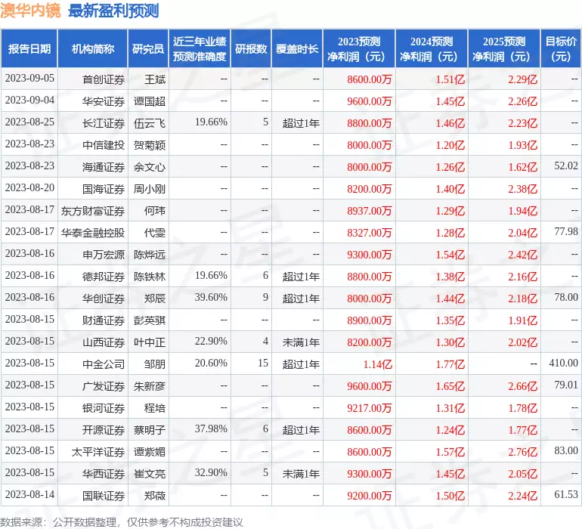Click the date 2023-09-05
This screenshot has height=529, width=582.
29,79
